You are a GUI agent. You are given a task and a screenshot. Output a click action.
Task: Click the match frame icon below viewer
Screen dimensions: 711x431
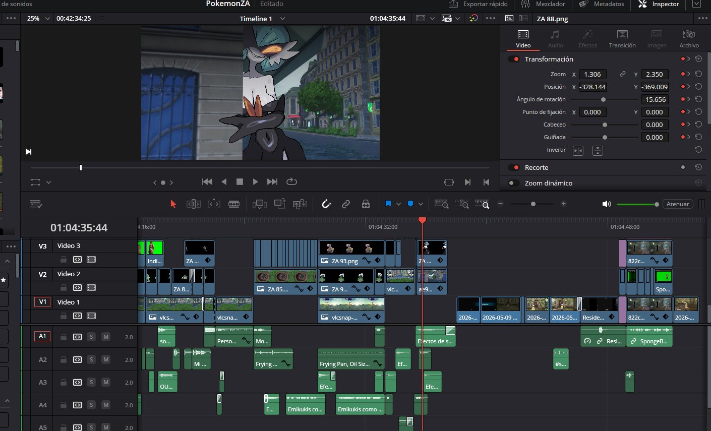pyautogui.click(x=449, y=182)
